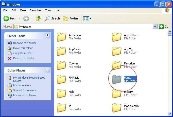Maximize the Windows explorer window
This screenshot has width=173, height=117.
[x=163, y=4]
